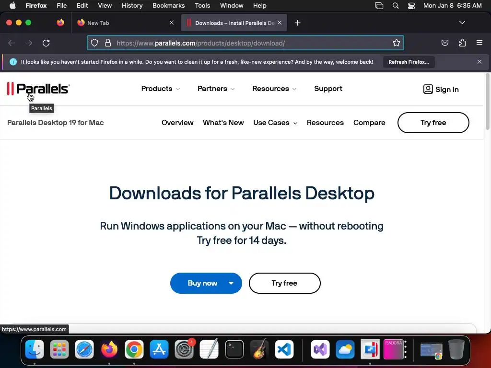This screenshot has width=491, height=368.
Task: Click the Try free button below headline
Action: pos(284,283)
